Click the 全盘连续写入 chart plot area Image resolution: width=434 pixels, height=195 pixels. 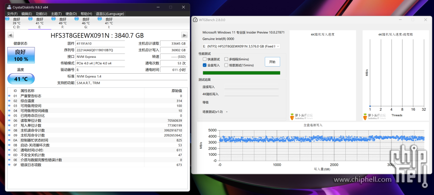(x=322, y=145)
